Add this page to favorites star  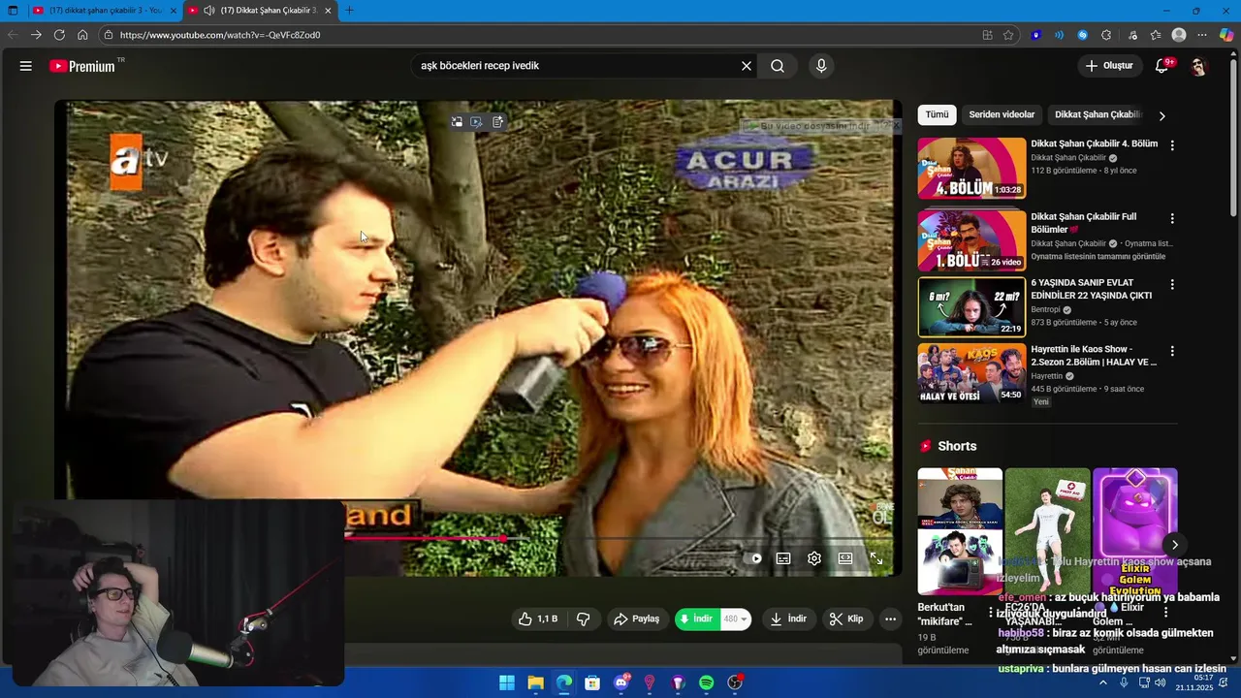[1008, 35]
